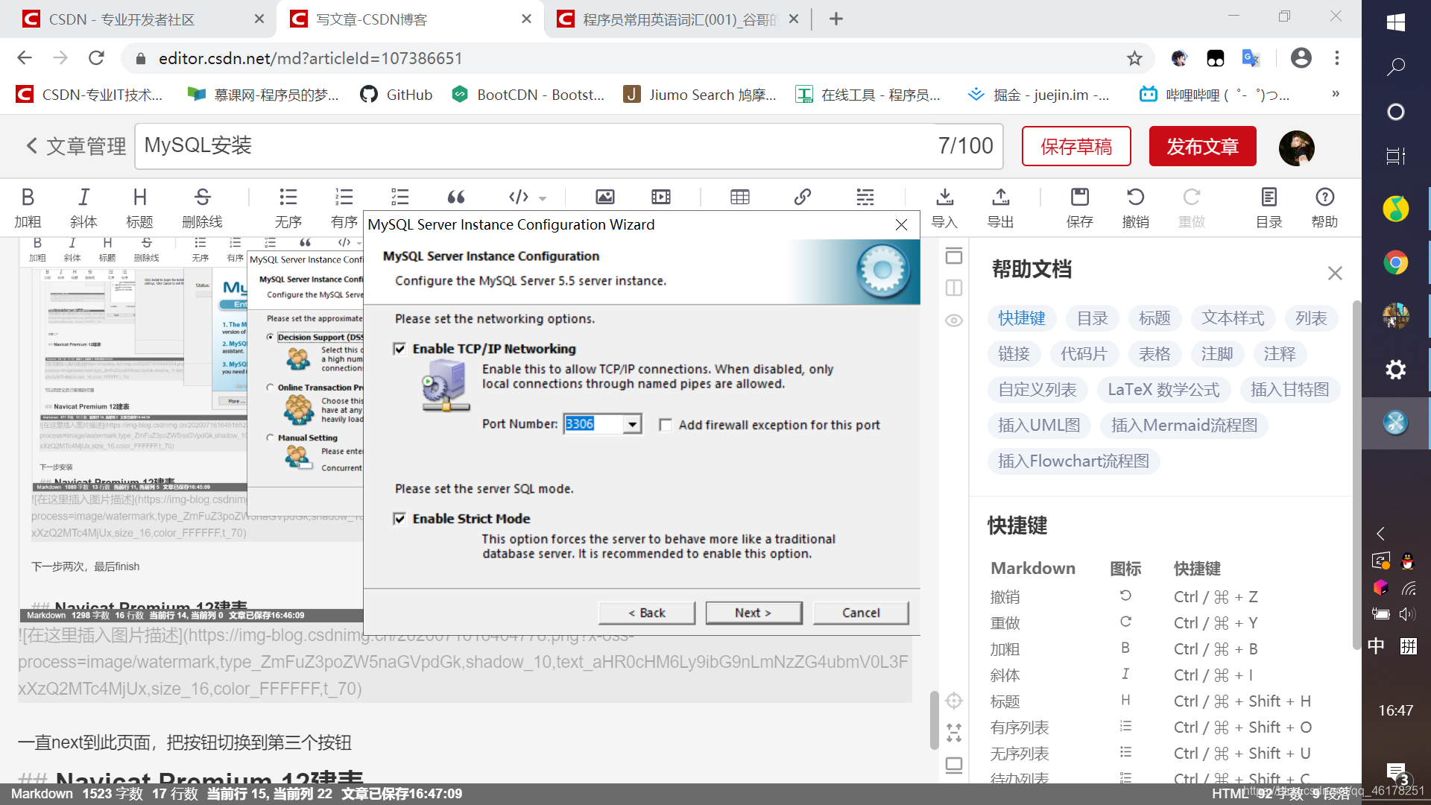Open 哔哩哔哩 bookmark
1431x805 pixels.
point(1215,95)
